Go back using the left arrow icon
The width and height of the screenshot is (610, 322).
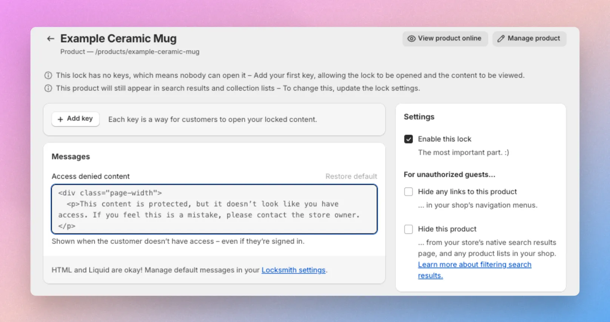point(51,38)
